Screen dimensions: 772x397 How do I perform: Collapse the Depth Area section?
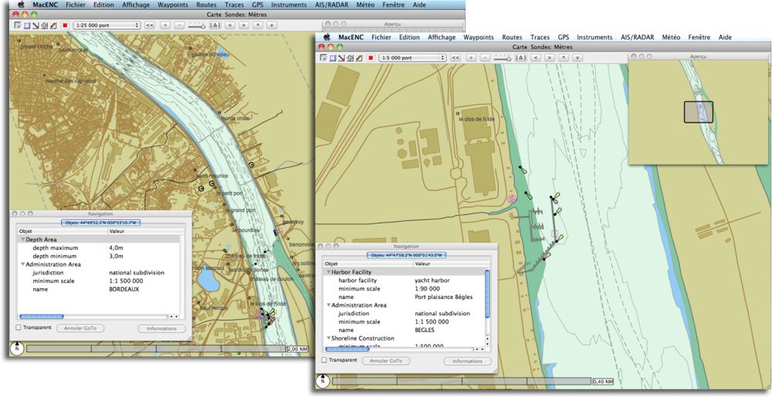pos(22,239)
